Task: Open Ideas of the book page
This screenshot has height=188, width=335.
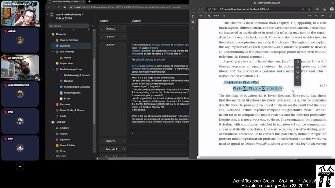Action: 69,40
